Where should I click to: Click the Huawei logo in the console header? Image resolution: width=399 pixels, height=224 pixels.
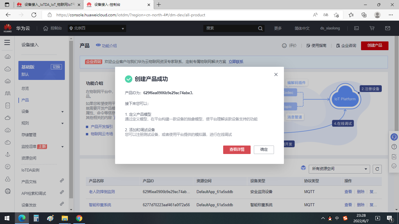click(8, 28)
